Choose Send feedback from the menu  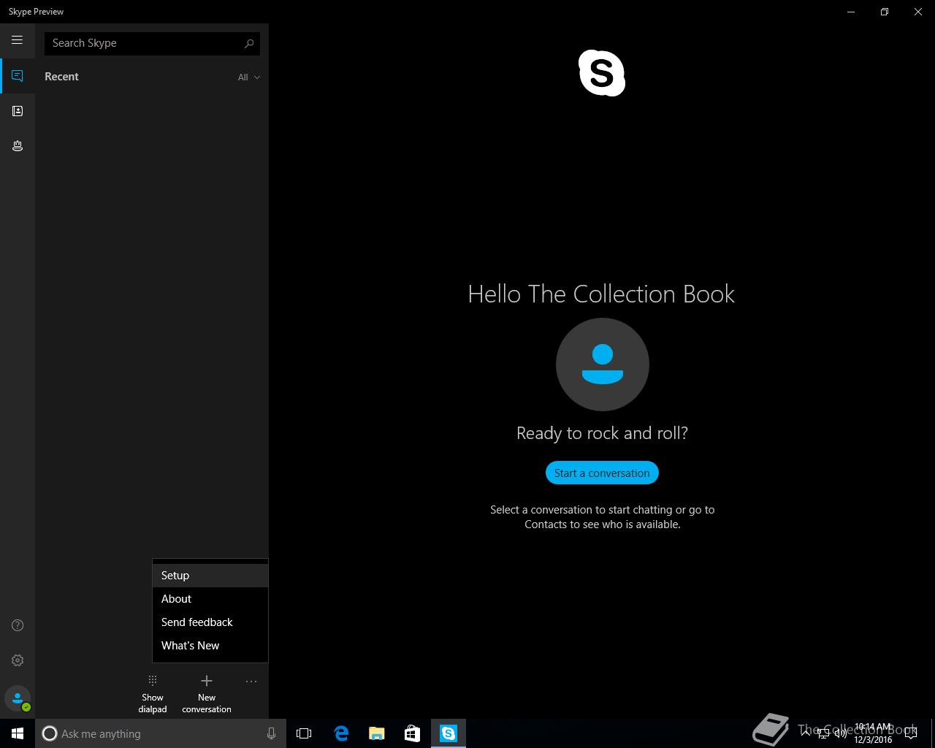point(210,622)
